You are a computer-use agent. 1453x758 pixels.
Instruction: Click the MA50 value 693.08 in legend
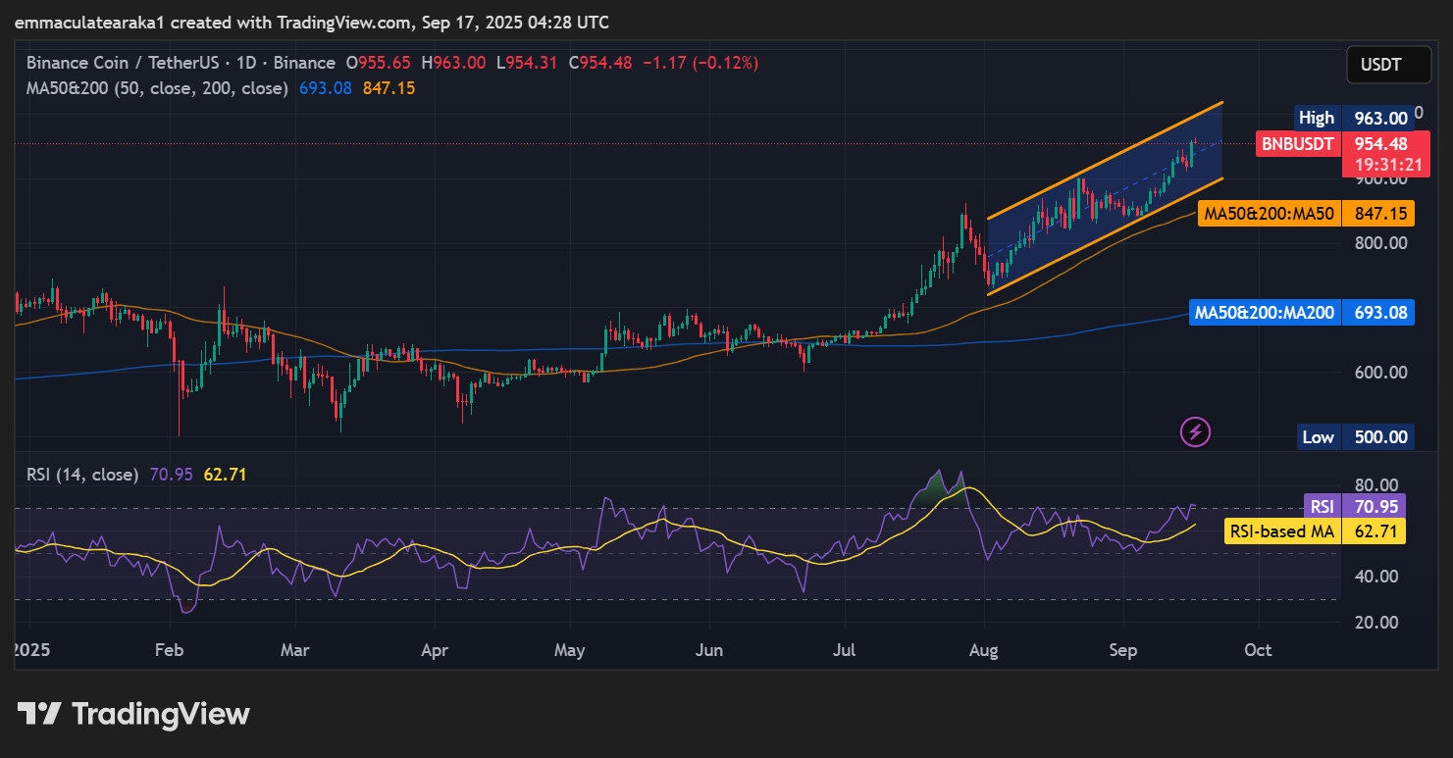click(x=325, y=88)
